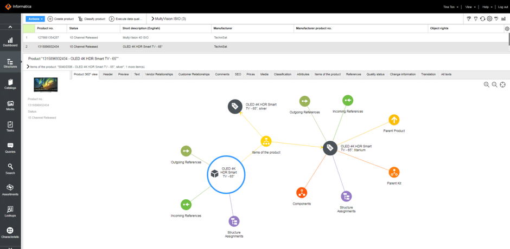Click the checklist validation icon
This screenshot has width=510, height=249.
point(496,19)
